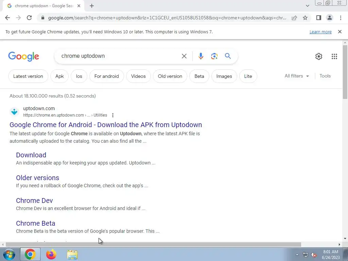Open the Google Chrome for Android result
Viewport: 348px width, 261px height.
coord(106,125)
